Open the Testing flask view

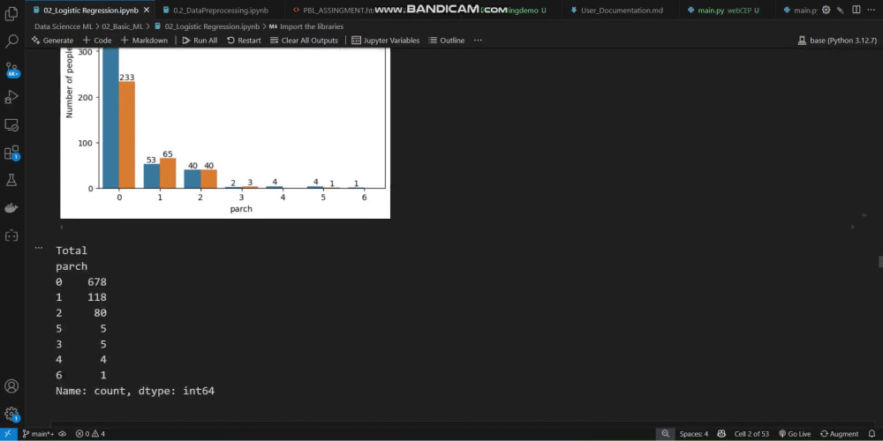(x=11, y=180)
